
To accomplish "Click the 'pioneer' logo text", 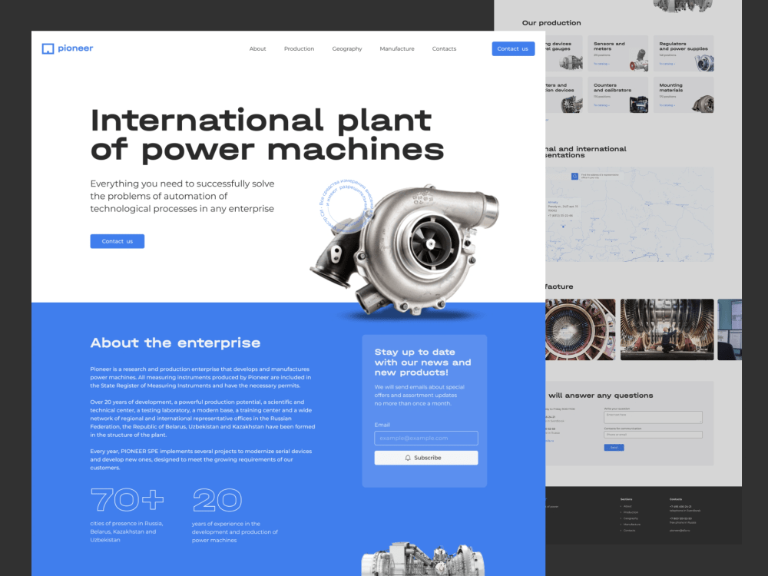I will (75, 48).
